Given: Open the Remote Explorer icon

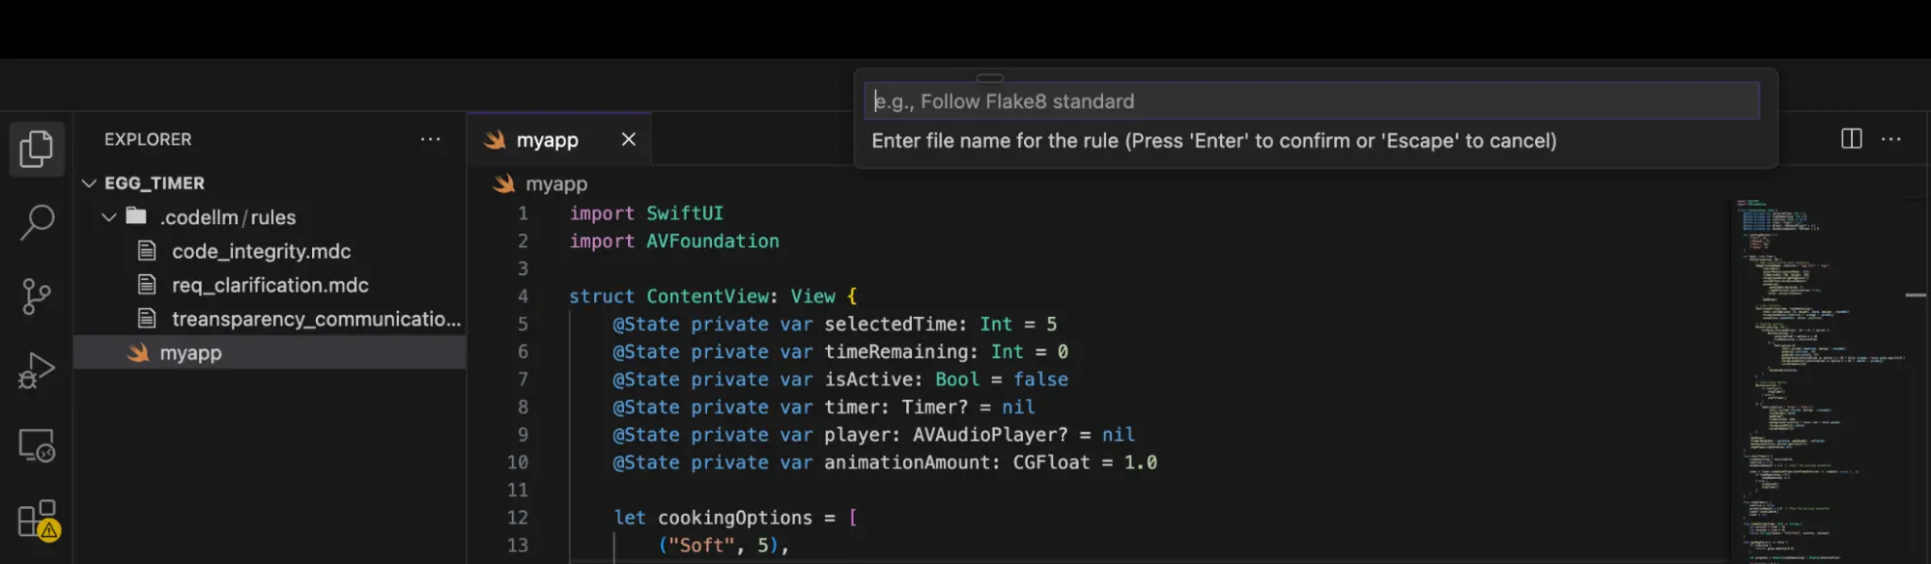Looking at the screenshot, I should (x=37, y=445).
